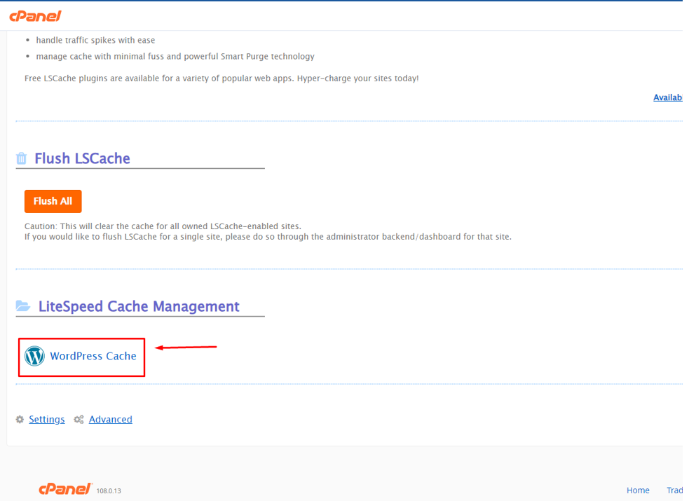689x501 pixels.
Task: Click the cPanel footer logo
Action: [65, 488]
